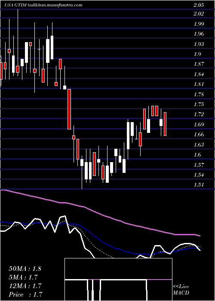The image size is (215, 301).
Task: Click the large red candle dropping from 1.81 to 1.69
Action: [x=69, y=109]
